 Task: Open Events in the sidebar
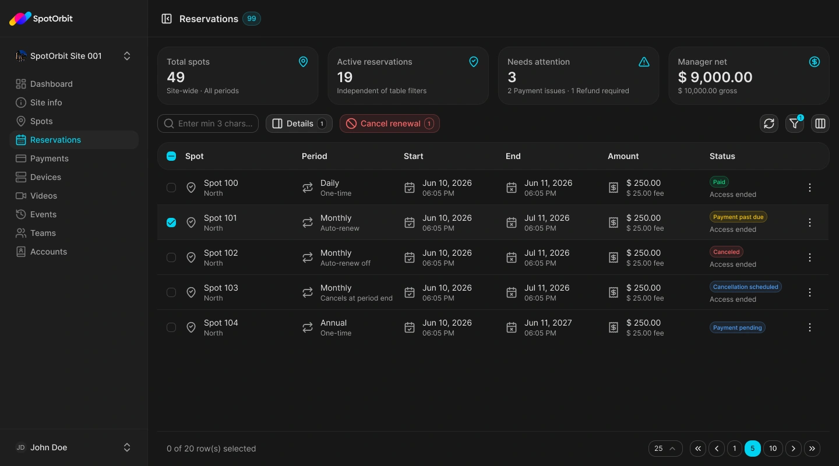tap(74, 214)
